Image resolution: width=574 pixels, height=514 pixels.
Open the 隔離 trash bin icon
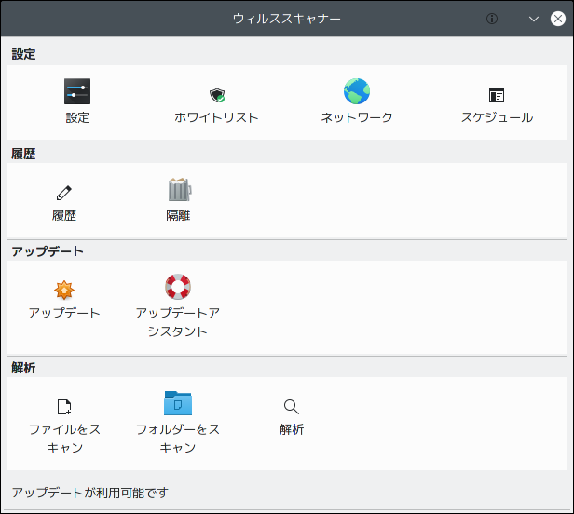(x=179, y=189)
